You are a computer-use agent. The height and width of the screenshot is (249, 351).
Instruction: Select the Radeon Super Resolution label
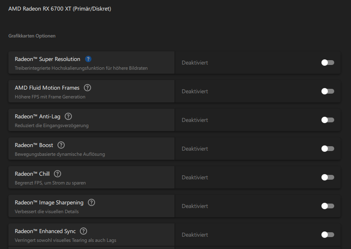click(48, 59)
